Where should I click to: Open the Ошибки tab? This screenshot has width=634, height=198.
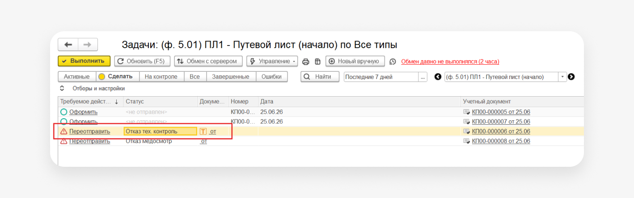(271, 77)
